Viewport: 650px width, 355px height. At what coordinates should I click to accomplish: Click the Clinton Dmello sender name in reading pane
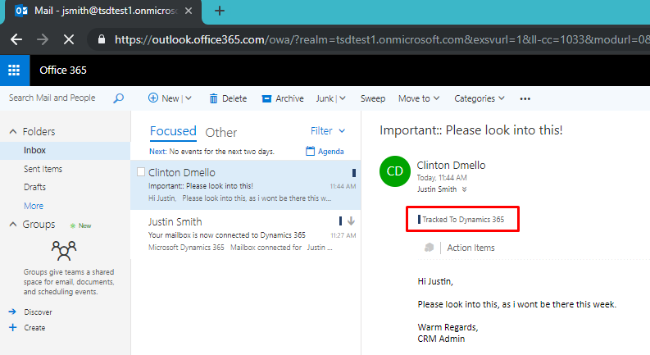(451, 165)
